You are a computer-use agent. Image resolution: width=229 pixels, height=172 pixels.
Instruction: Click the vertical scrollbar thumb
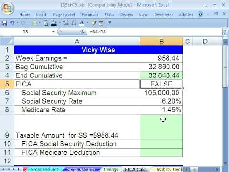tap(225, 67)
